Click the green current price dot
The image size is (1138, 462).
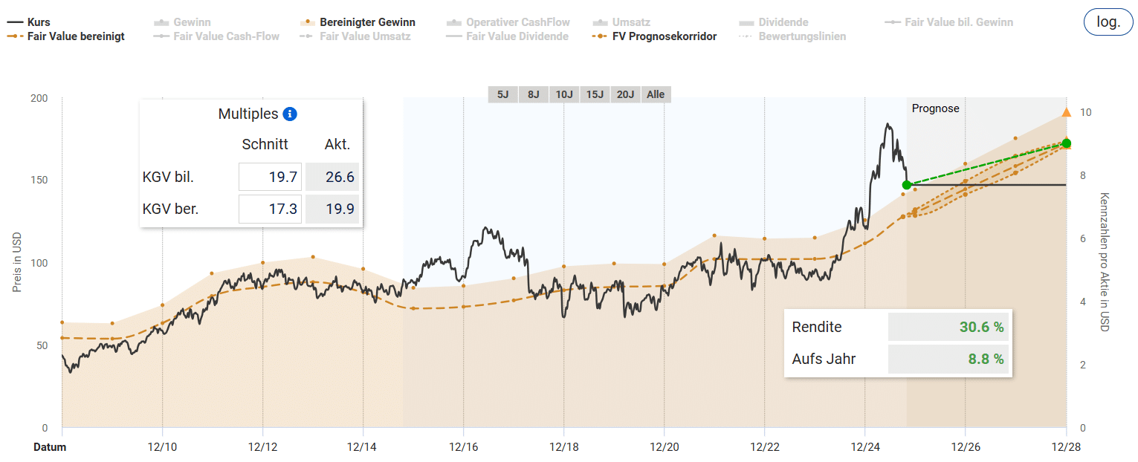906,185
